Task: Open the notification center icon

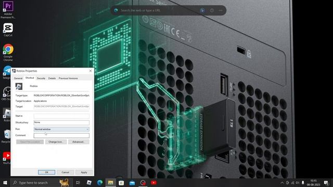Action: click(326, 182)
